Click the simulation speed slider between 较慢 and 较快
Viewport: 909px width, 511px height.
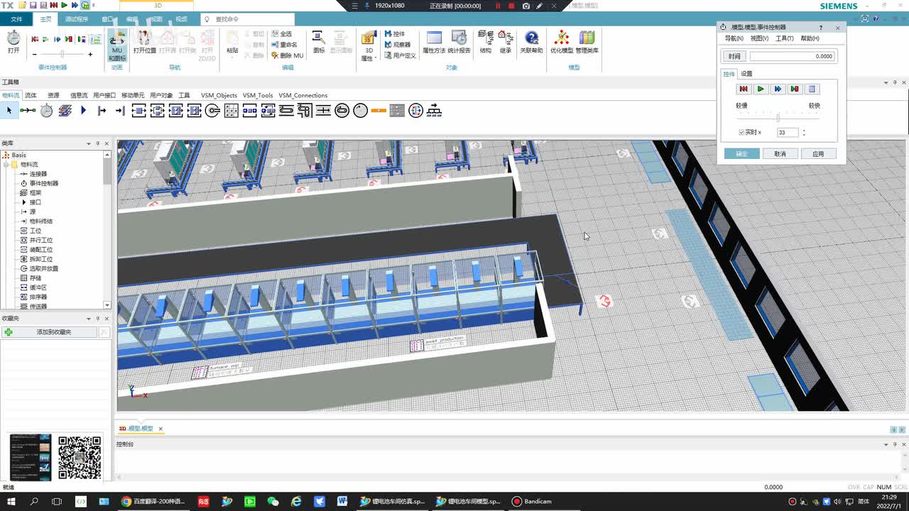click(778, 117)
